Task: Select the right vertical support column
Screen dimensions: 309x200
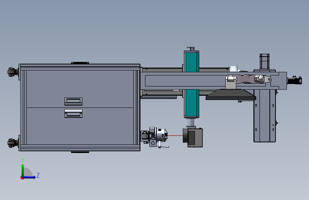Action: (264, 116)
